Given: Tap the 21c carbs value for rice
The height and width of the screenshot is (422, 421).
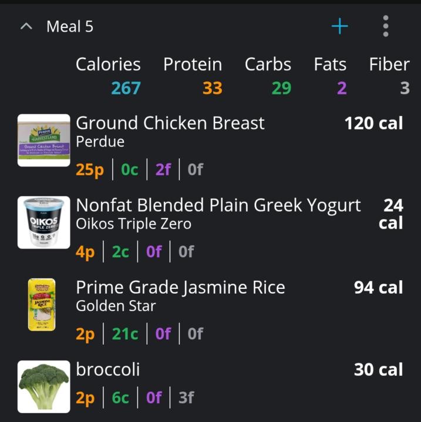Looking at the screenshot, I should tap(125, 333).
